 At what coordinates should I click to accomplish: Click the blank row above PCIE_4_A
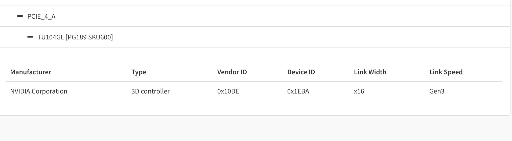pyautogui.click(x=255, y=3)
